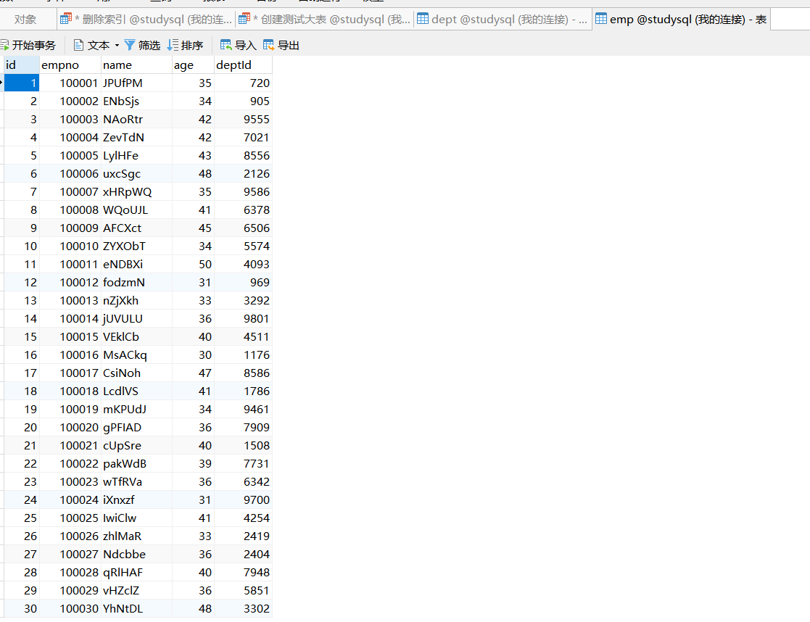Select the name cell ZevTdN
The image size is (810, 622).
click(136, 138)
